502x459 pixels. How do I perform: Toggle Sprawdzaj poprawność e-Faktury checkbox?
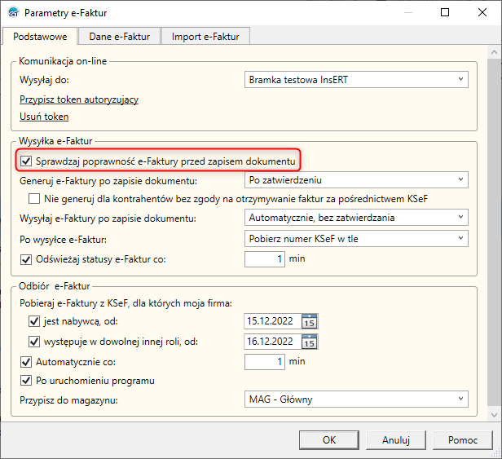click(x=26, y=161)
